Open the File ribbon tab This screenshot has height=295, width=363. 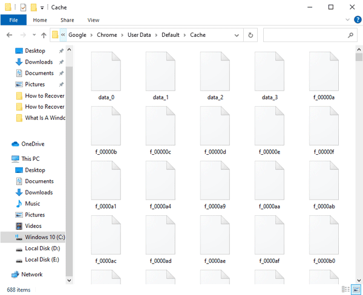click(x=13, y=20)
